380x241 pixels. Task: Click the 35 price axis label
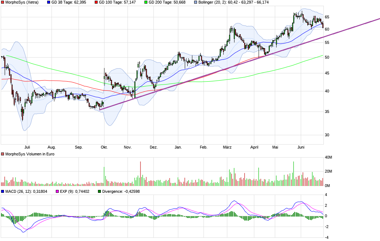(327, 112)
